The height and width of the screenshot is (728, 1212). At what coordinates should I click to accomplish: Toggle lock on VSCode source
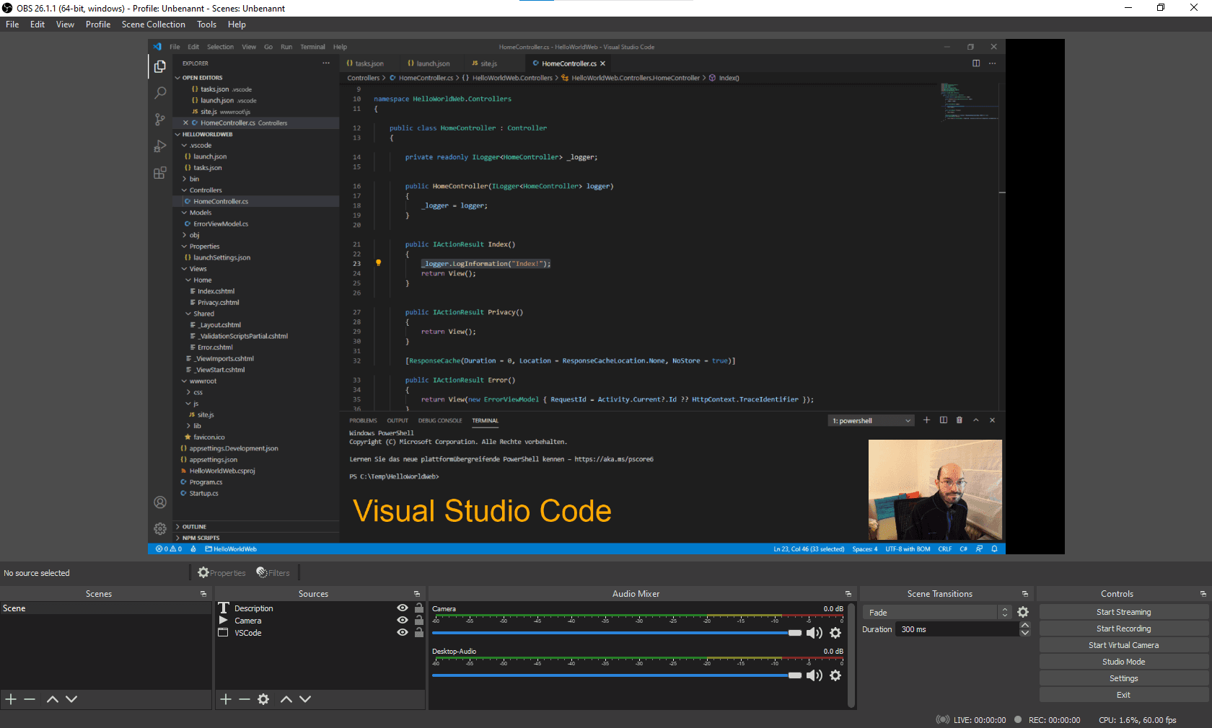418,632
